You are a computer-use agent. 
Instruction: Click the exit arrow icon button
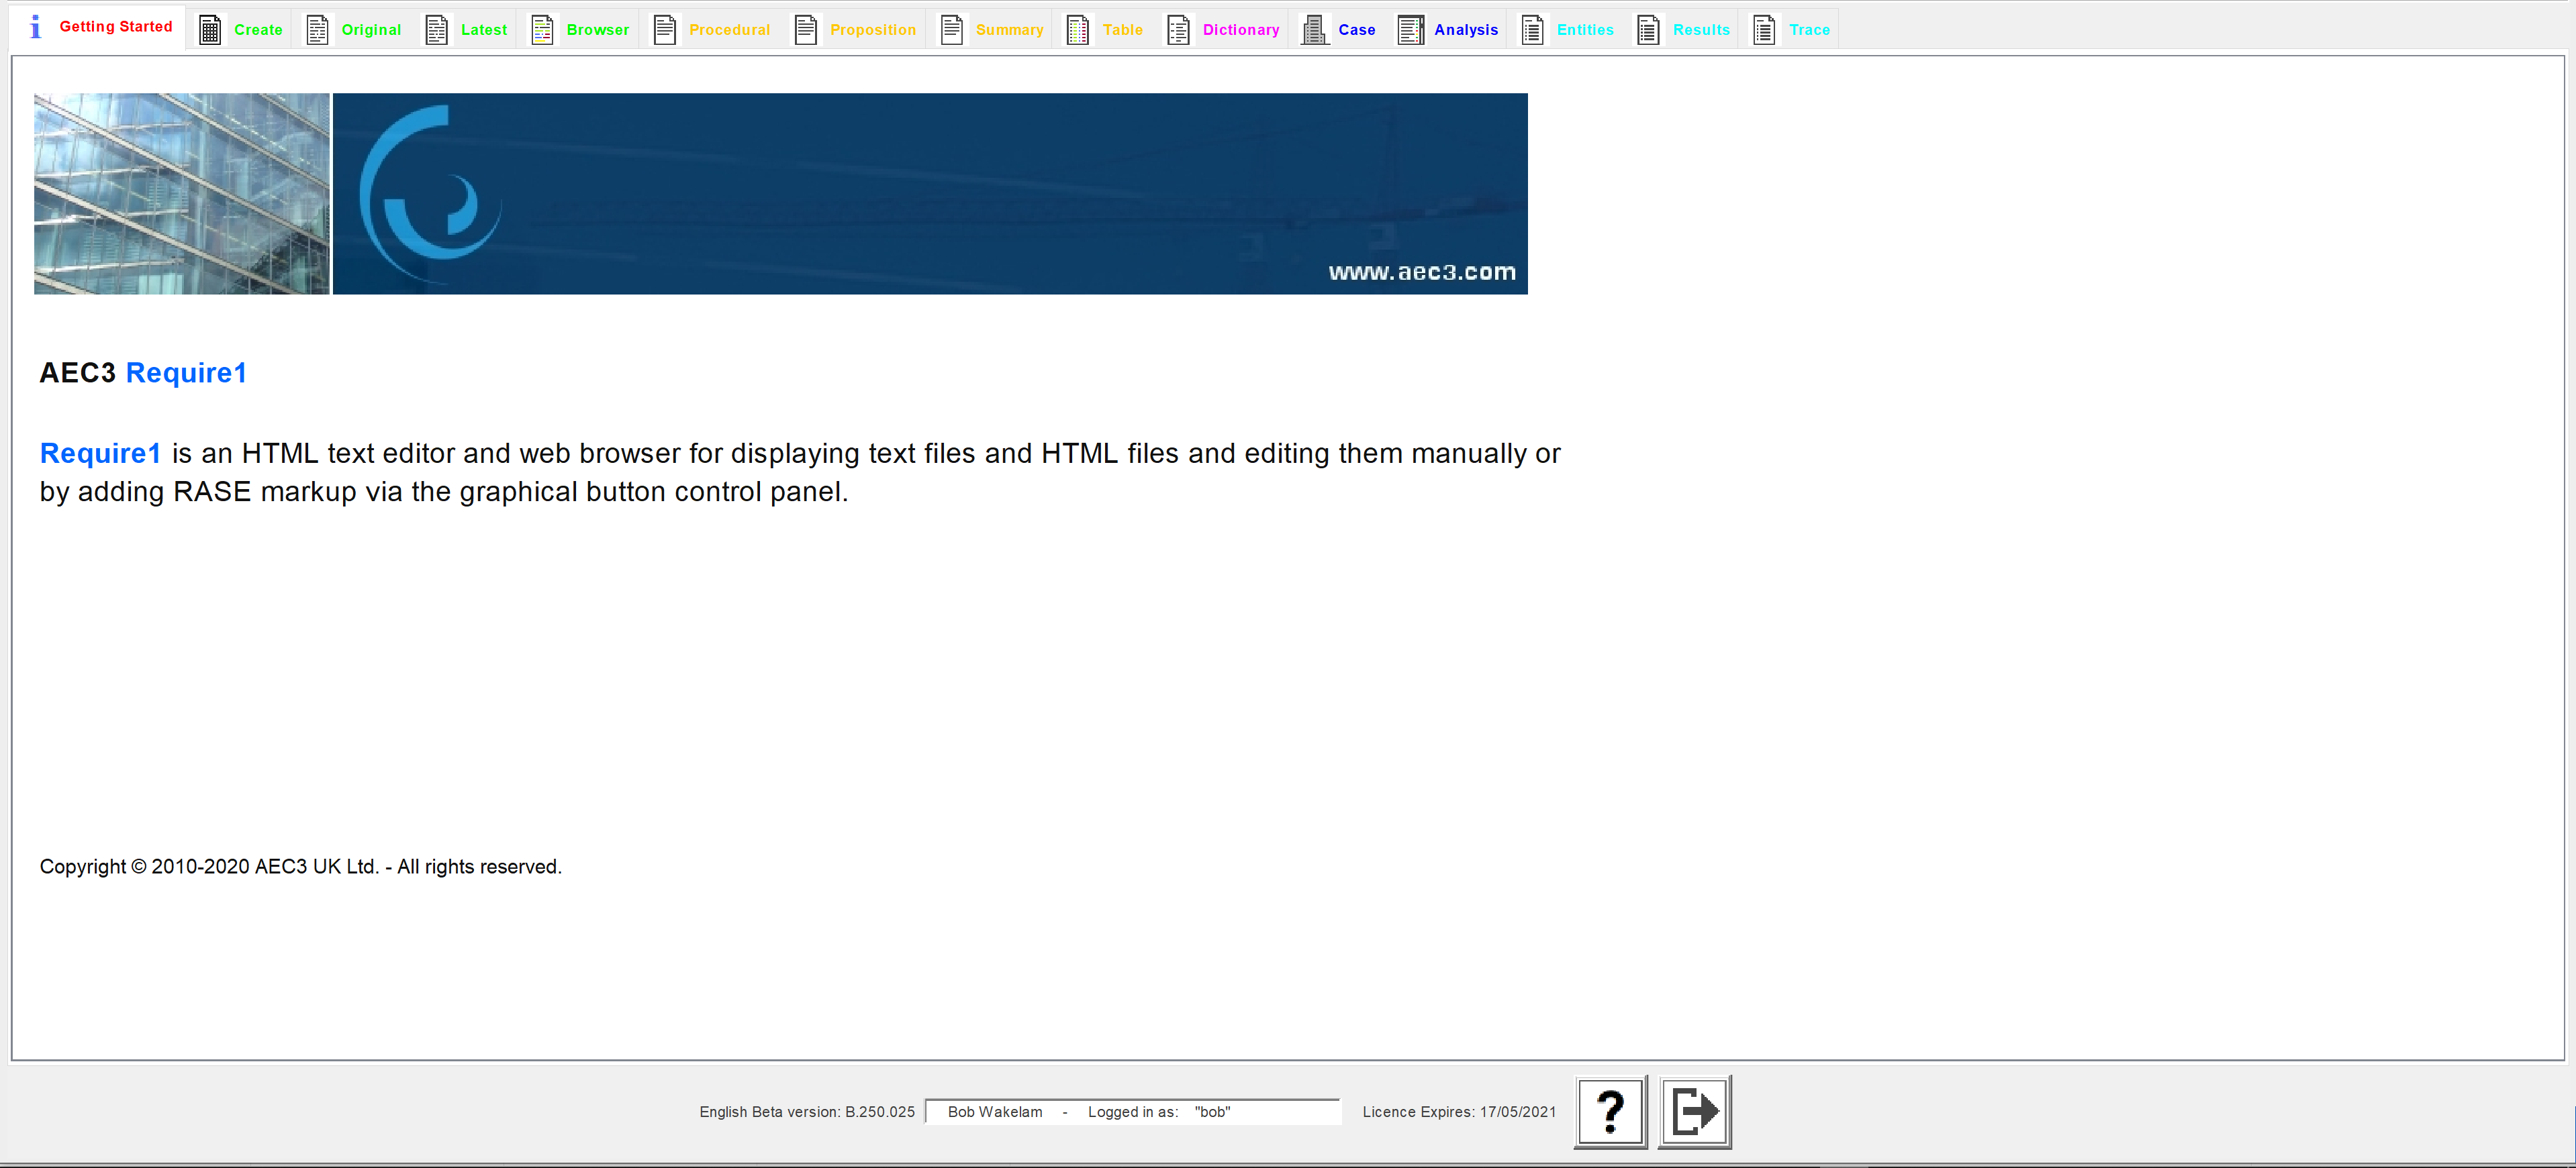pyautogui.click(x=1695, y=1111)
